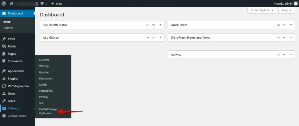Open site home icon in admin bar
Image resolution: width=299 pixels, height=126 pixels.
(11, 3)
